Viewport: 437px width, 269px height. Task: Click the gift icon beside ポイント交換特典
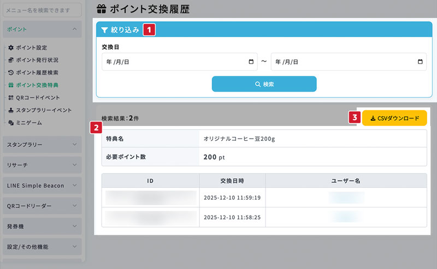click(x=11, y=85)
